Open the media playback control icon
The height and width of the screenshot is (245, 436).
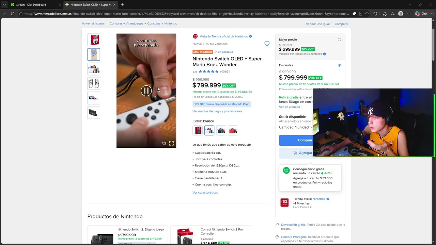click(384, 14)
